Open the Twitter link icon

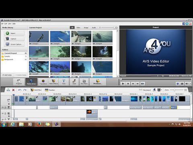click(x=187, y=24)
